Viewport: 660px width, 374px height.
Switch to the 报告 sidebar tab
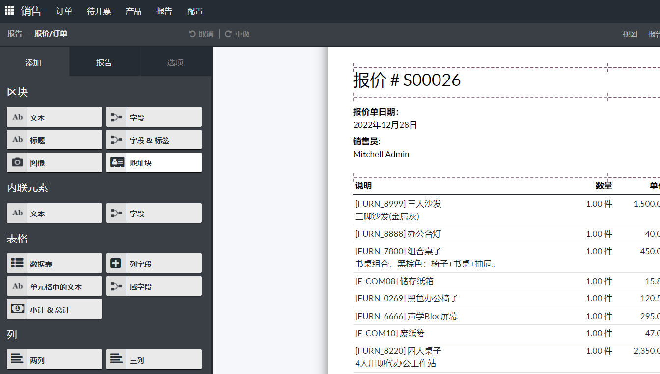[104, 62]
